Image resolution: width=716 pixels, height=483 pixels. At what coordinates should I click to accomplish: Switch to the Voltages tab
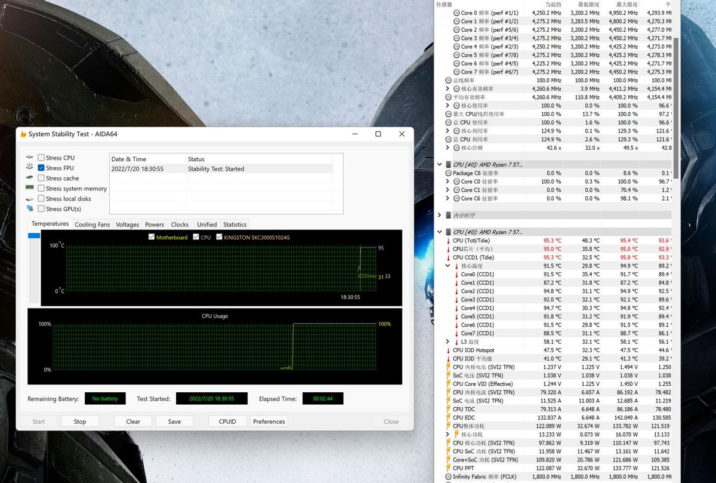[127, 224]
